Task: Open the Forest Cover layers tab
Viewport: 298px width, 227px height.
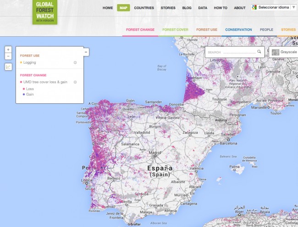Action: pyautogui.click(x=175, y=30)
